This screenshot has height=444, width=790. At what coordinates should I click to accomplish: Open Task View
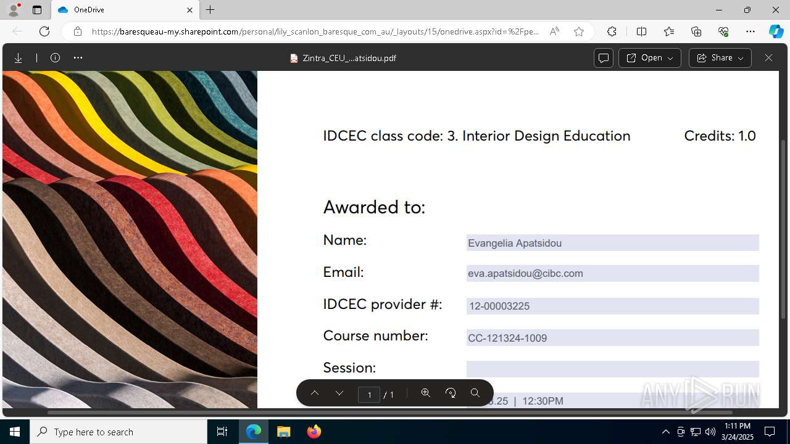coord(222,432)
